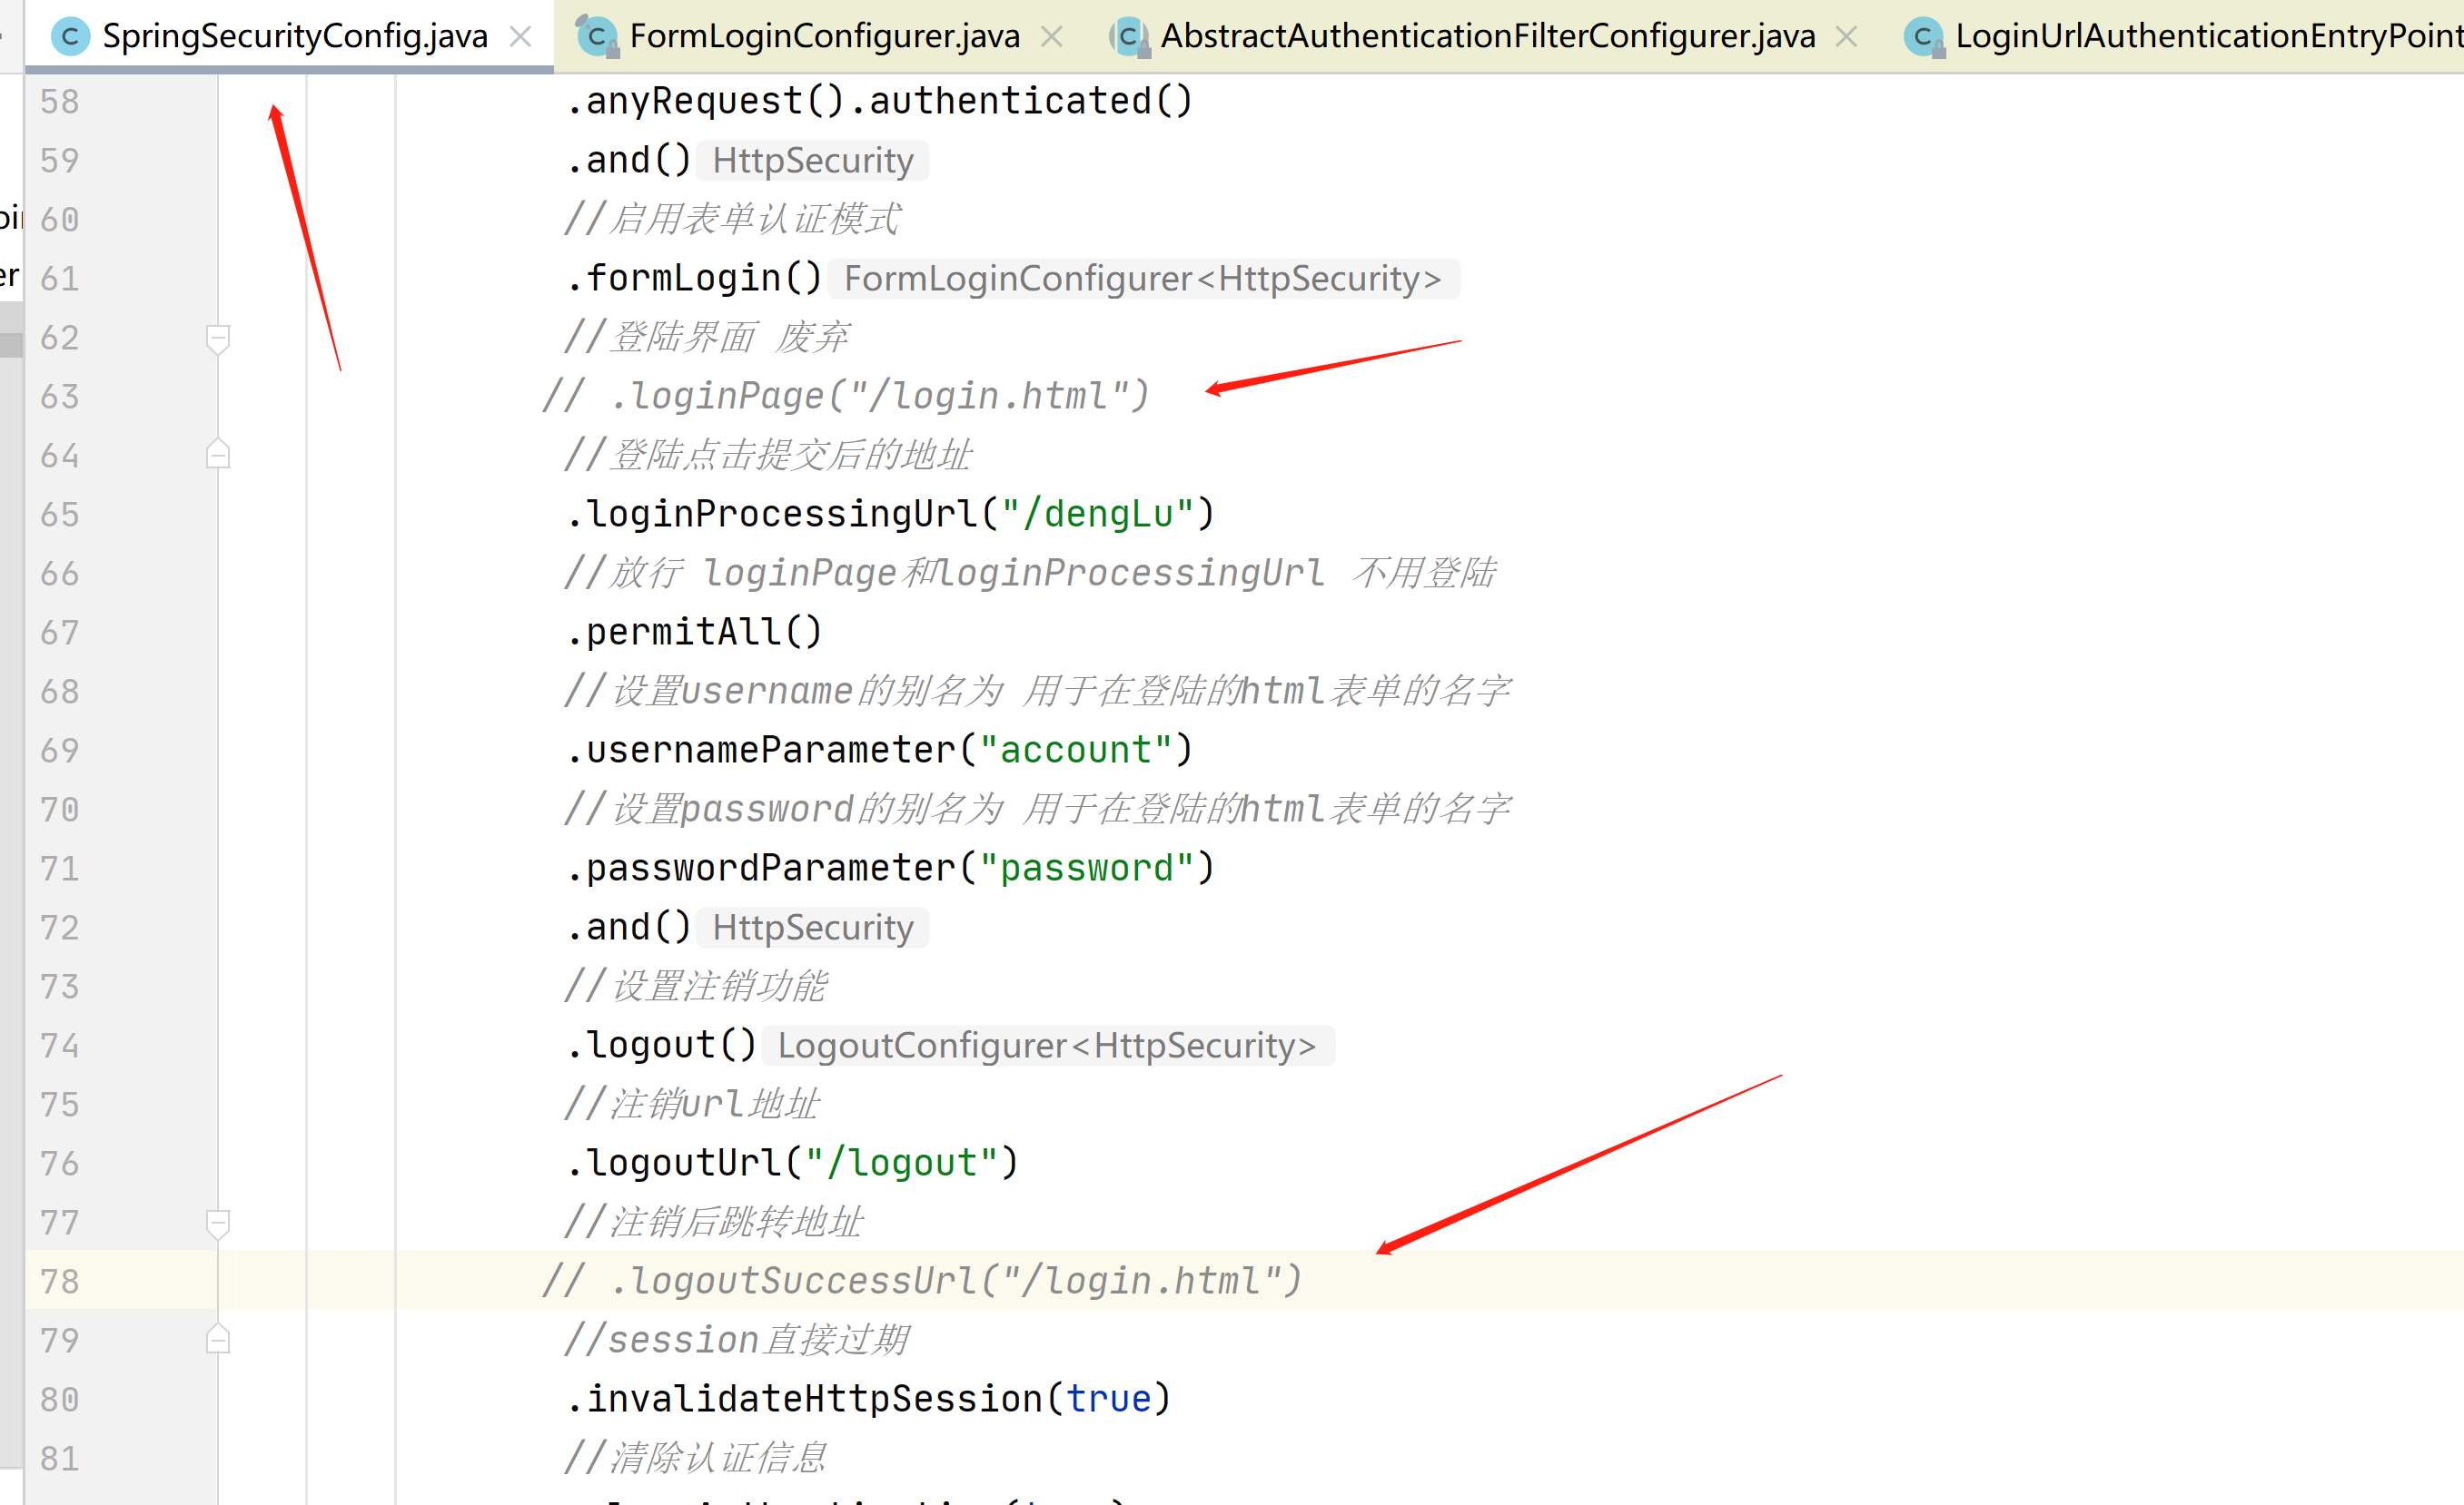Viewport: 2464px width, 1505px height.
Task: Toggle fold end marker at line 79
Action: point(218,1340)
